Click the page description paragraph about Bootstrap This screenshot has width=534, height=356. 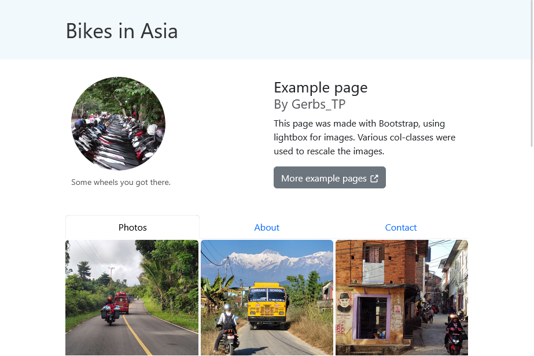tap(364, 137)
